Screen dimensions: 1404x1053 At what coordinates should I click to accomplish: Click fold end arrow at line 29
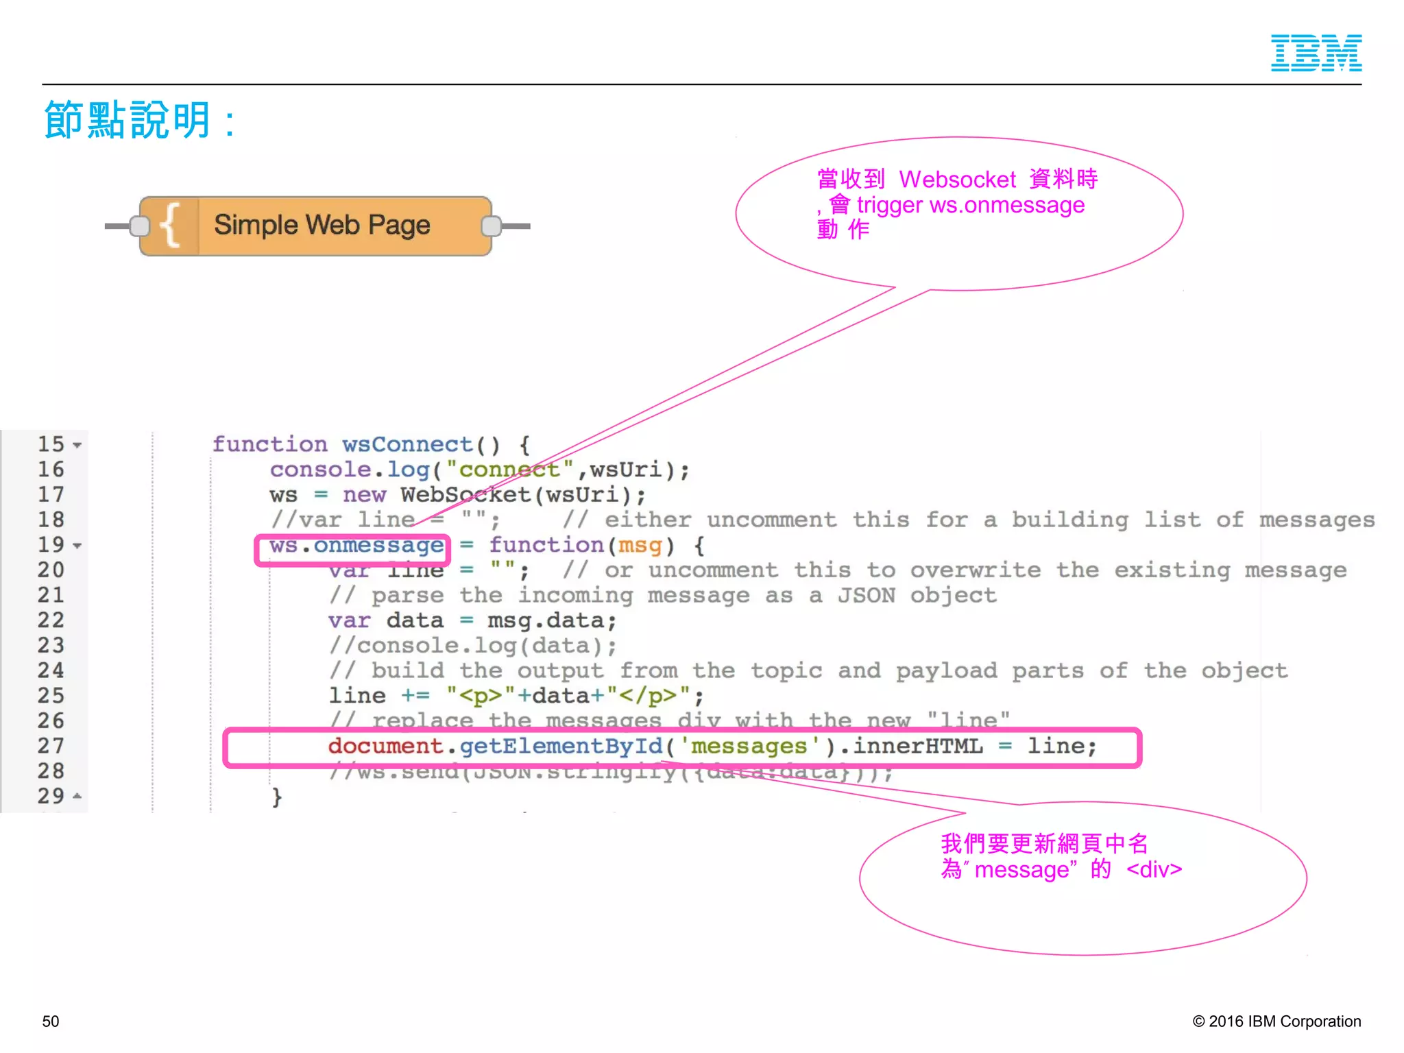(77, 797)
